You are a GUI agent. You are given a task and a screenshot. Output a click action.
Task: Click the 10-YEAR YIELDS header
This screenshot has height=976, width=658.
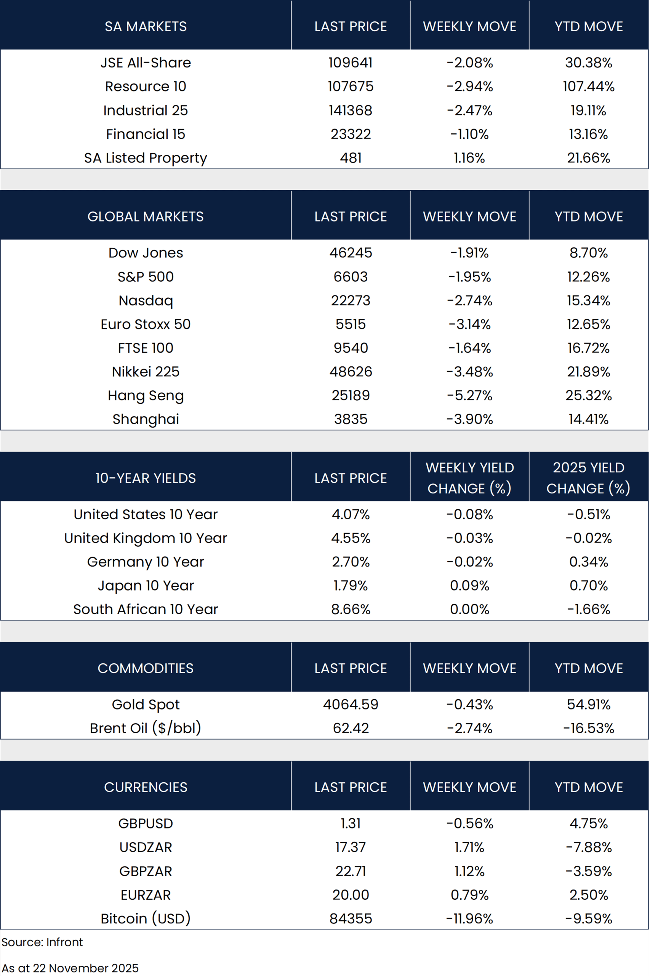tap(146, 478)
